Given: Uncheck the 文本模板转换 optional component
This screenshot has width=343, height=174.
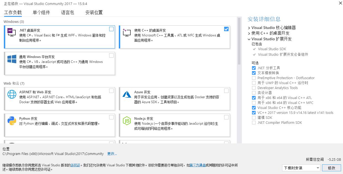Looking at the screenshot, I should coord(254,73).
